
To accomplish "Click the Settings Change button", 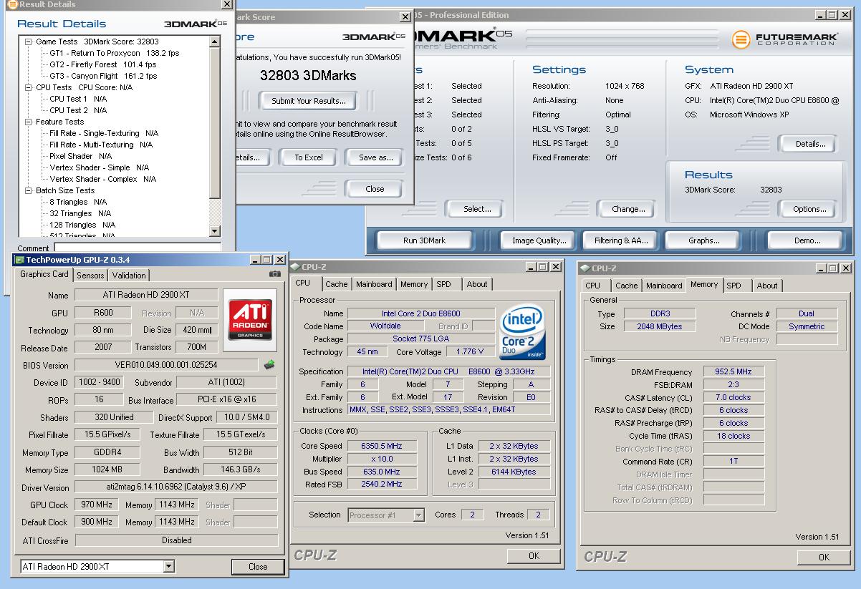I will click(628, 209).
